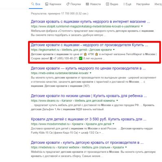The image size is (162, 162).
Task: Click the legkomarket.ru breadcrumb URL
Action: [71, 50]
